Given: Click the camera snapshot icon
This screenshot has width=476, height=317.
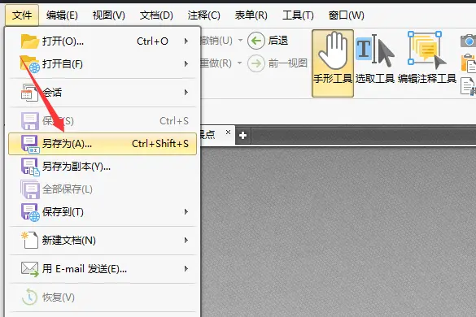Looking at the screenshot, I should pyautogui.click(x=468, y=41).
